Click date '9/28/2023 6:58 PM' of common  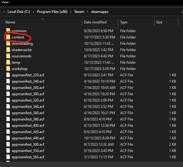click(98, 31)
